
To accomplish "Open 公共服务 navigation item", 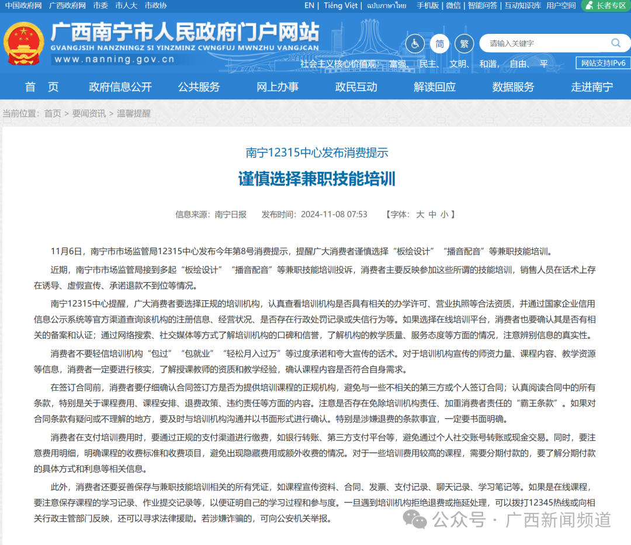I will (199, 87).
